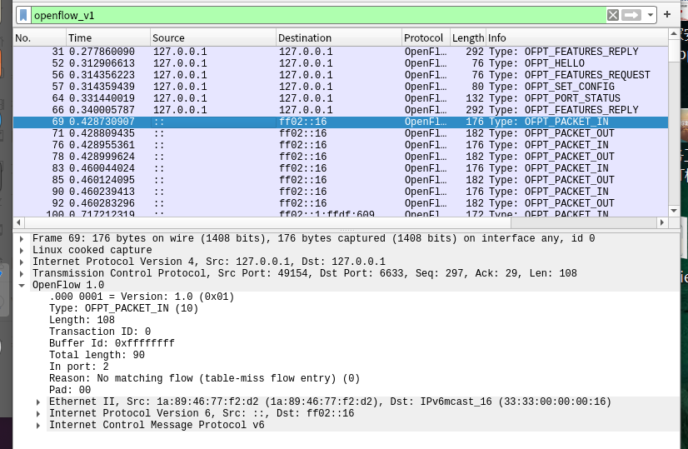Select packet 56 OFPT_FEATURES_REQUEST row

[x=341, y=75]
